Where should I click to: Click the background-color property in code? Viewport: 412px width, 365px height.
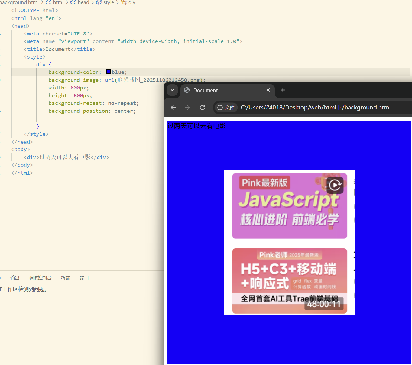74,72
